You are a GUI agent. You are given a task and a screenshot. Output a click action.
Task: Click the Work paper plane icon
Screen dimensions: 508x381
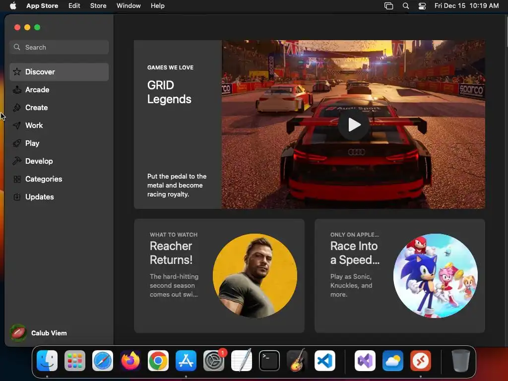(x=17, y=125)
